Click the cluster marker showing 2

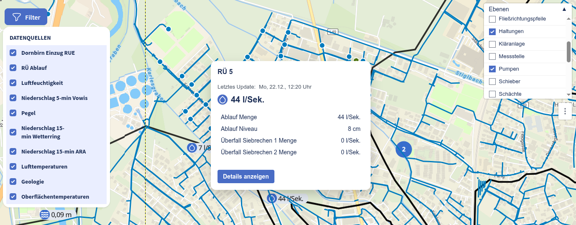tap(404, 149)
